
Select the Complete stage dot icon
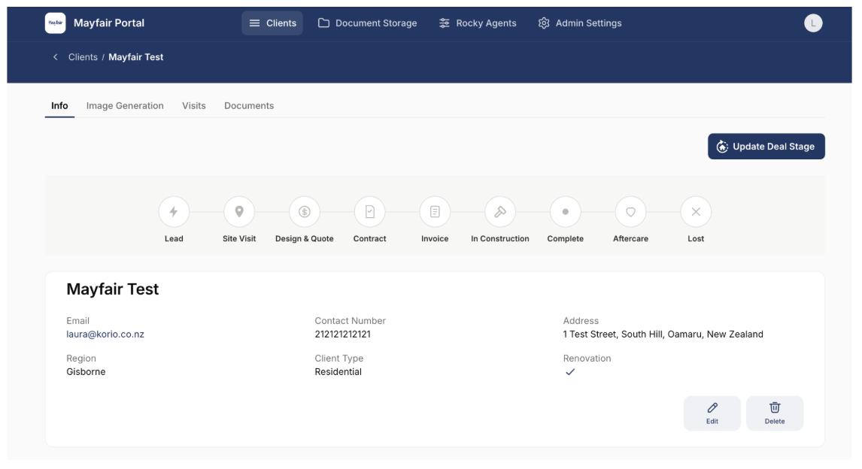[x=565, y=211]
